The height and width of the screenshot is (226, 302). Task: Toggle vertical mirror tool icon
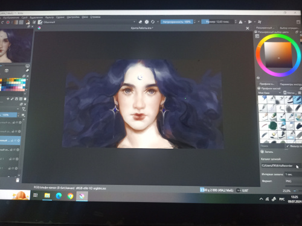click(250, 22)
